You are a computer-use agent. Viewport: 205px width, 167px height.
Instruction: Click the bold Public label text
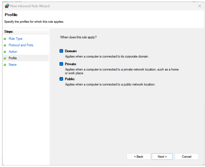70,79
